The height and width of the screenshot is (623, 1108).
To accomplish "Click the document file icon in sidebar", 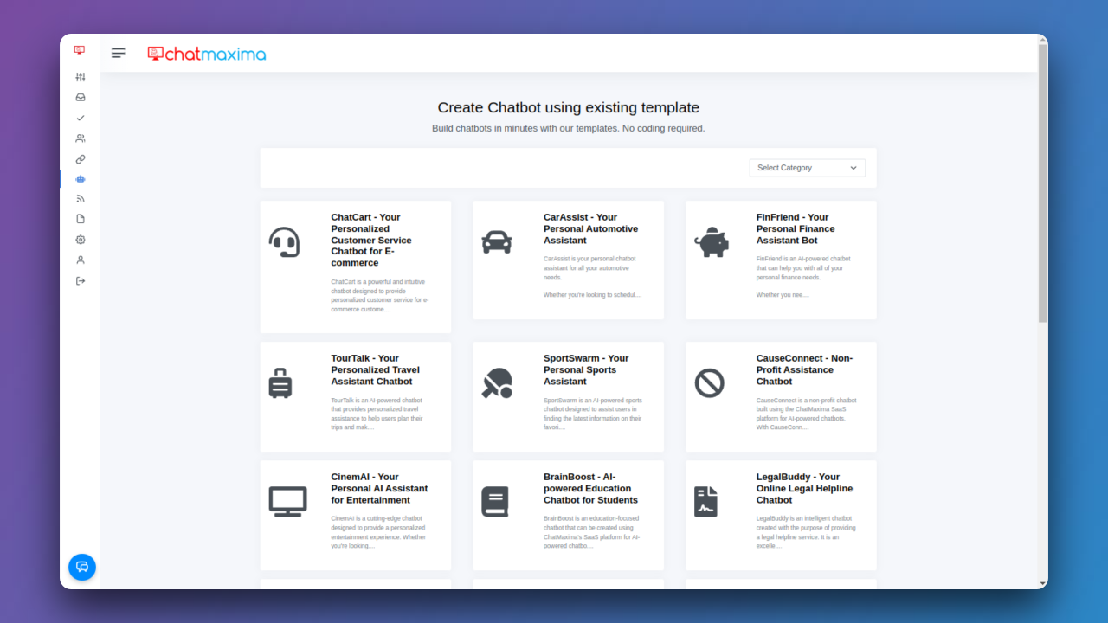I will (x=81, y=219).
